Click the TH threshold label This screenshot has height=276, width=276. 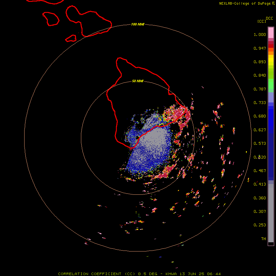tap(263, 239)
